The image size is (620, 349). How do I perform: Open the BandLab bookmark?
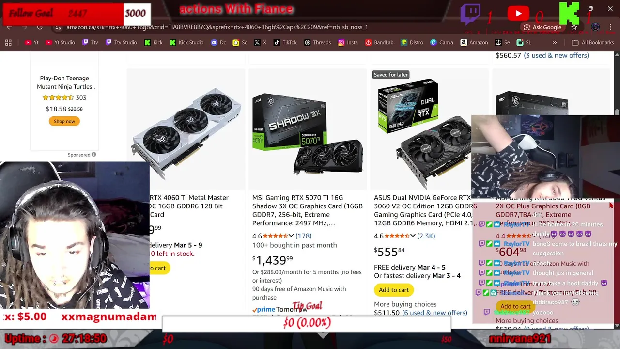pos(379,43)
